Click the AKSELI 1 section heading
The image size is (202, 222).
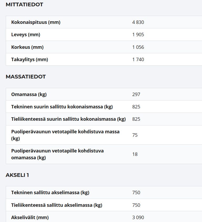(17, 175)
